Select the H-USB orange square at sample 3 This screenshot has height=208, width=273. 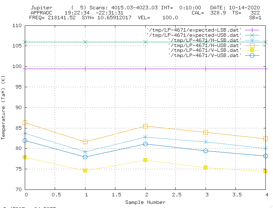[x=206, y=132]
